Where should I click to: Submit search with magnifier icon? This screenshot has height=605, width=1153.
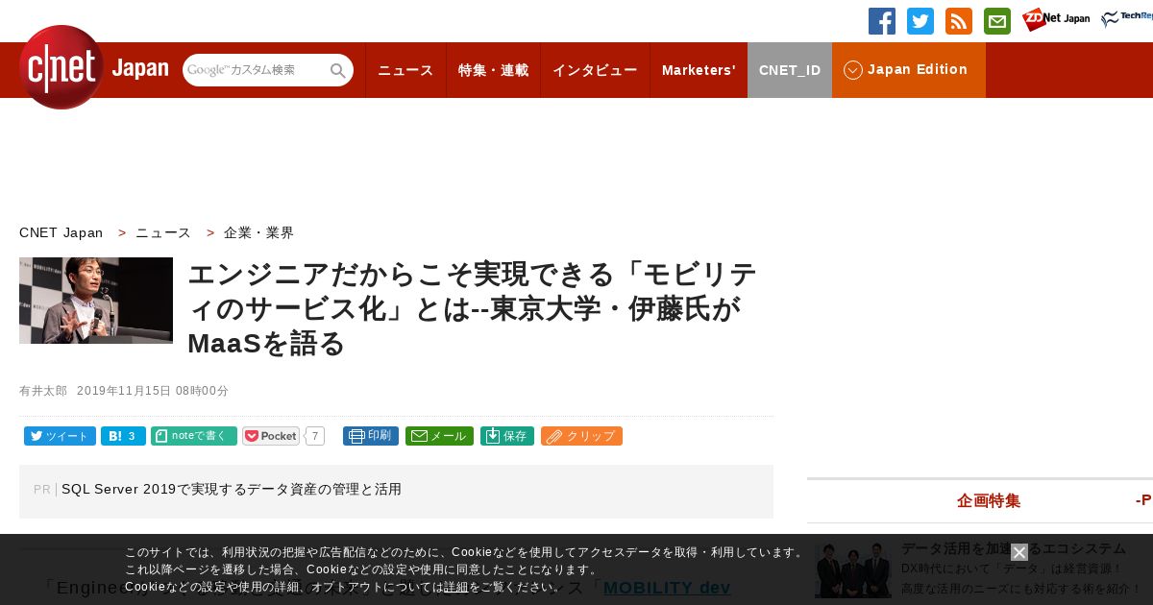click(x=338, y=70)
